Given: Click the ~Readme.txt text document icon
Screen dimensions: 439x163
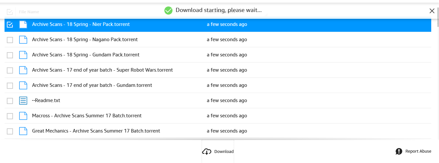Looking at the screenshot, I should [x=23, y=100].
